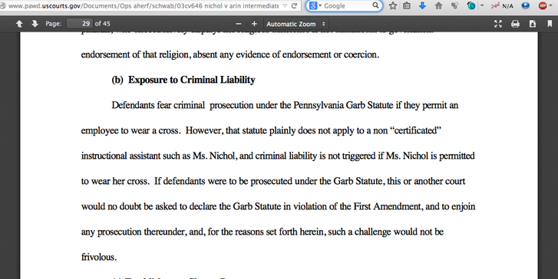Show the bookmarks list icon
Screen dimensions: 558x279
tap(407, 5)
